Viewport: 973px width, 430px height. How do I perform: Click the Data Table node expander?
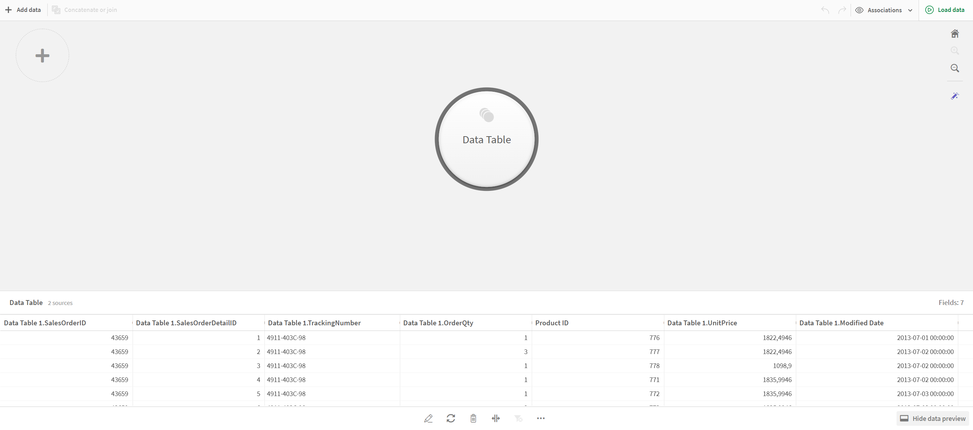[x=486, y=114]
